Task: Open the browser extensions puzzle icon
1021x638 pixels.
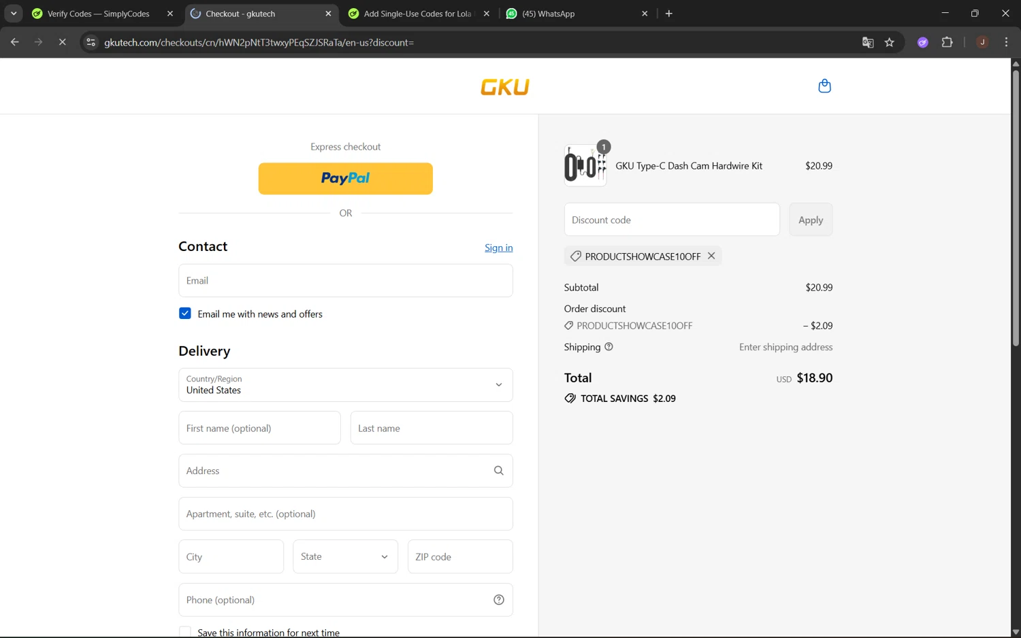Action: [x=947, y=42]
